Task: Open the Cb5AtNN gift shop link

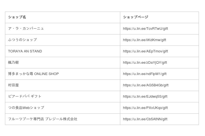Action: point(145,119)
